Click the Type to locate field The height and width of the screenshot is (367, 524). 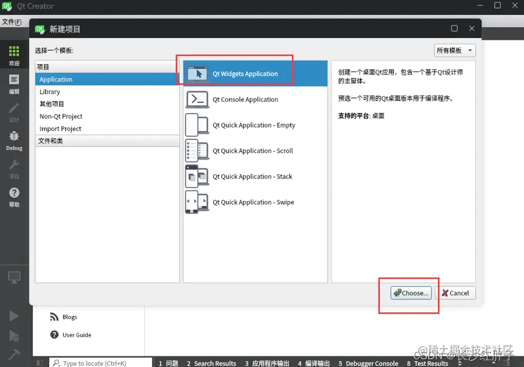coord(101,363)
